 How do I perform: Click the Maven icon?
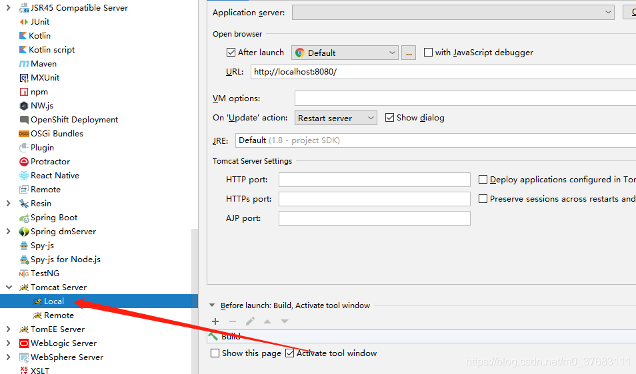(x=24, y=64)
